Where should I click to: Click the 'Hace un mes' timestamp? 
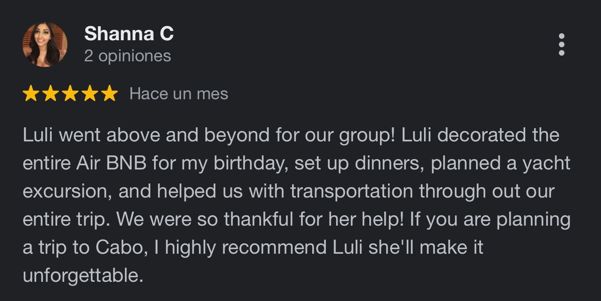179,94
